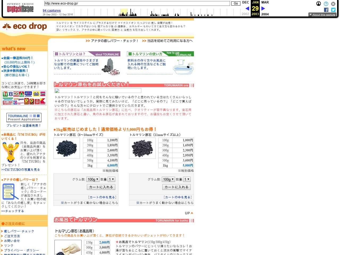This screenshot has height=255, width=340.
Task: Open the Wayback user account icon
Action: (x=318, y=4)
